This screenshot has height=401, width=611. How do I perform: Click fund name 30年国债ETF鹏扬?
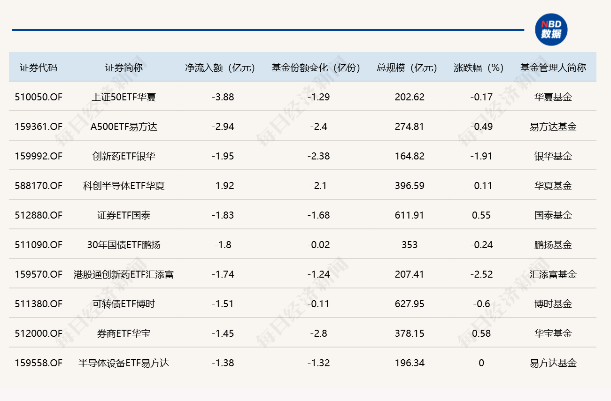pos(124,245)
